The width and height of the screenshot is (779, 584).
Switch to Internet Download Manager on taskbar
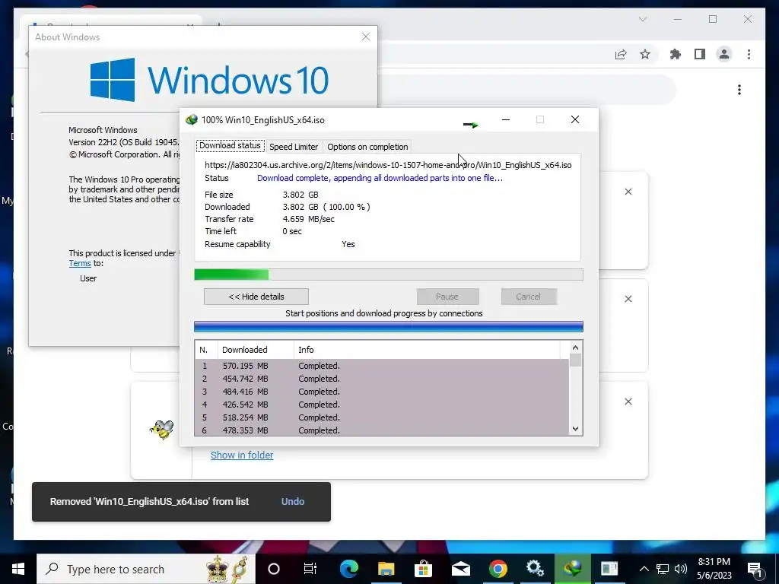(x=572, y=569)
